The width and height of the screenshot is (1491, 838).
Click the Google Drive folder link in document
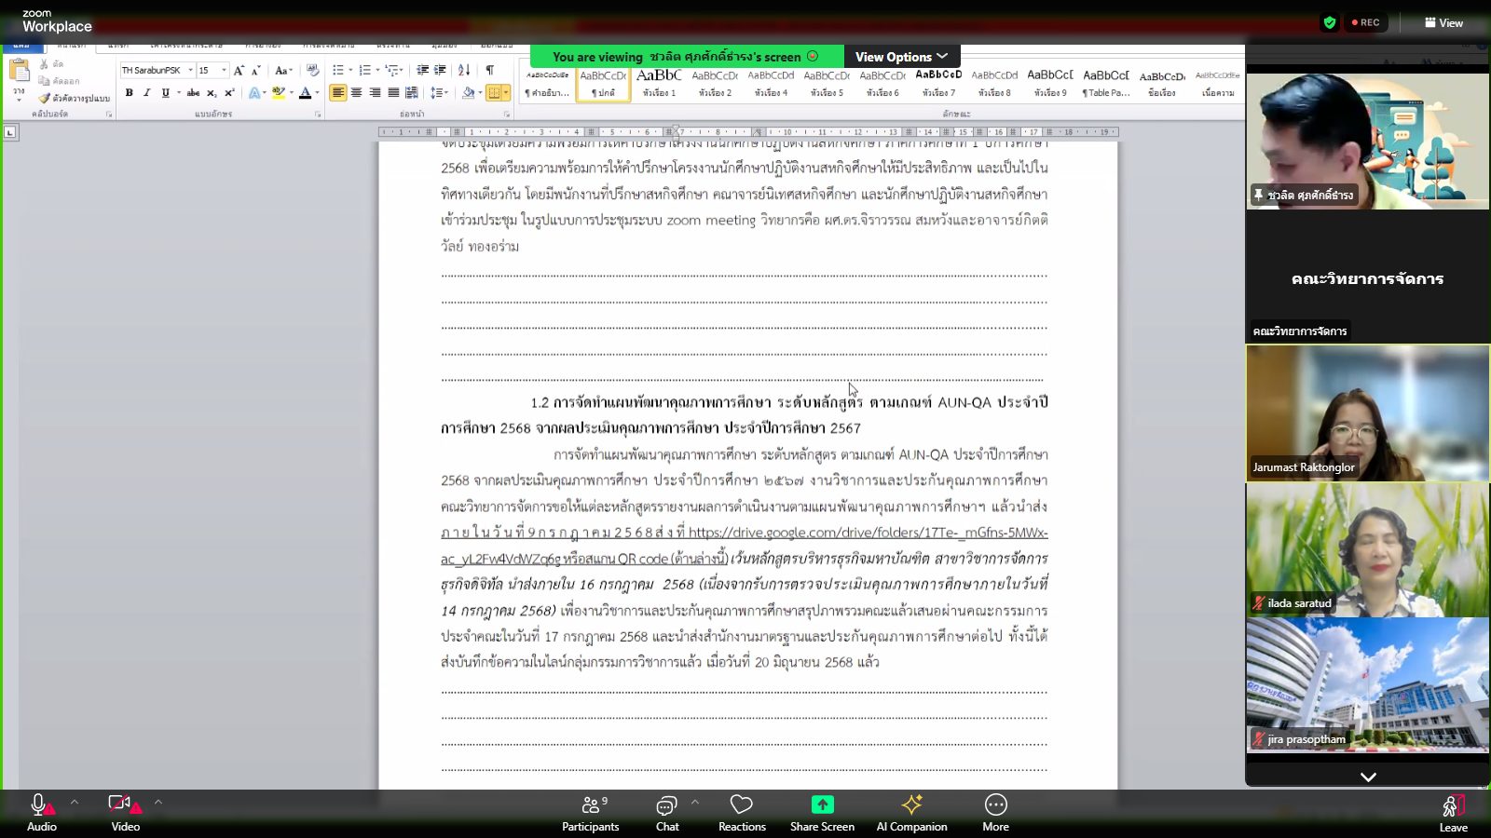745,546
